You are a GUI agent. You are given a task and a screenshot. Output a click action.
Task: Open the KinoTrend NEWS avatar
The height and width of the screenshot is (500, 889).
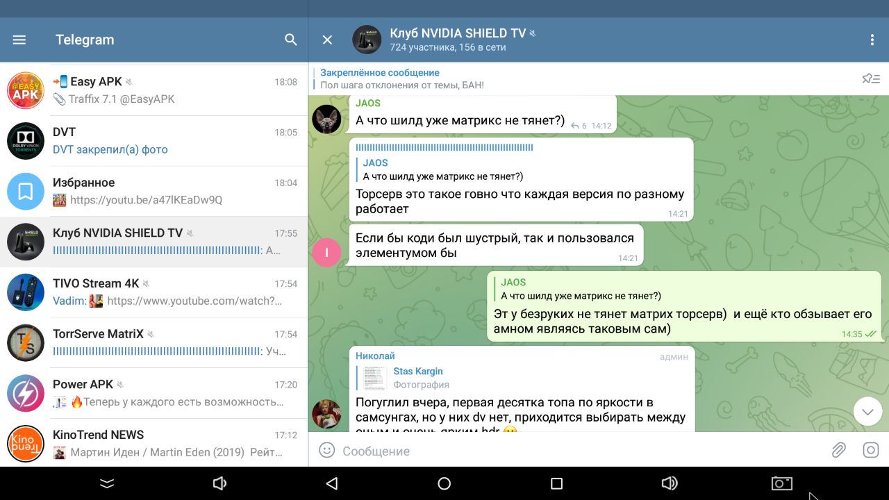point(26,444)
